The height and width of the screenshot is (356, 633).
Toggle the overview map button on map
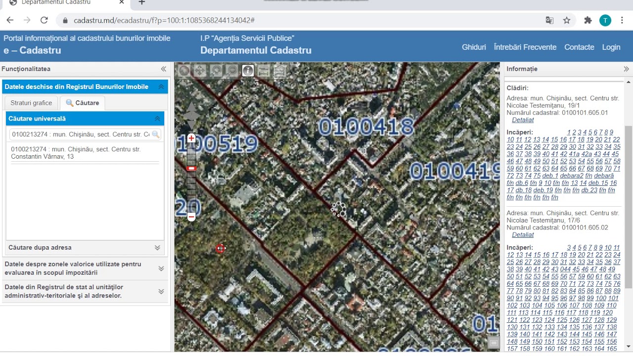[x=493, y=343]
